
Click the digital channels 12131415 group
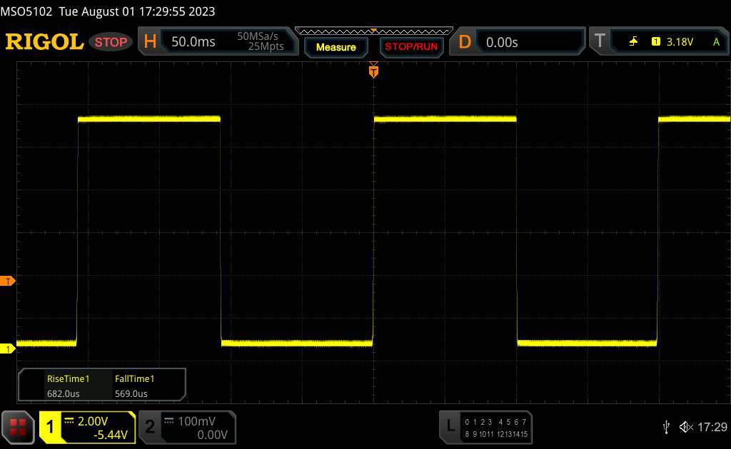click(512, 434)
